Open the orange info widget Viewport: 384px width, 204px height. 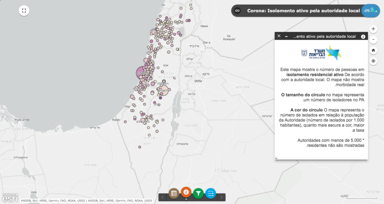click(186, 192)
